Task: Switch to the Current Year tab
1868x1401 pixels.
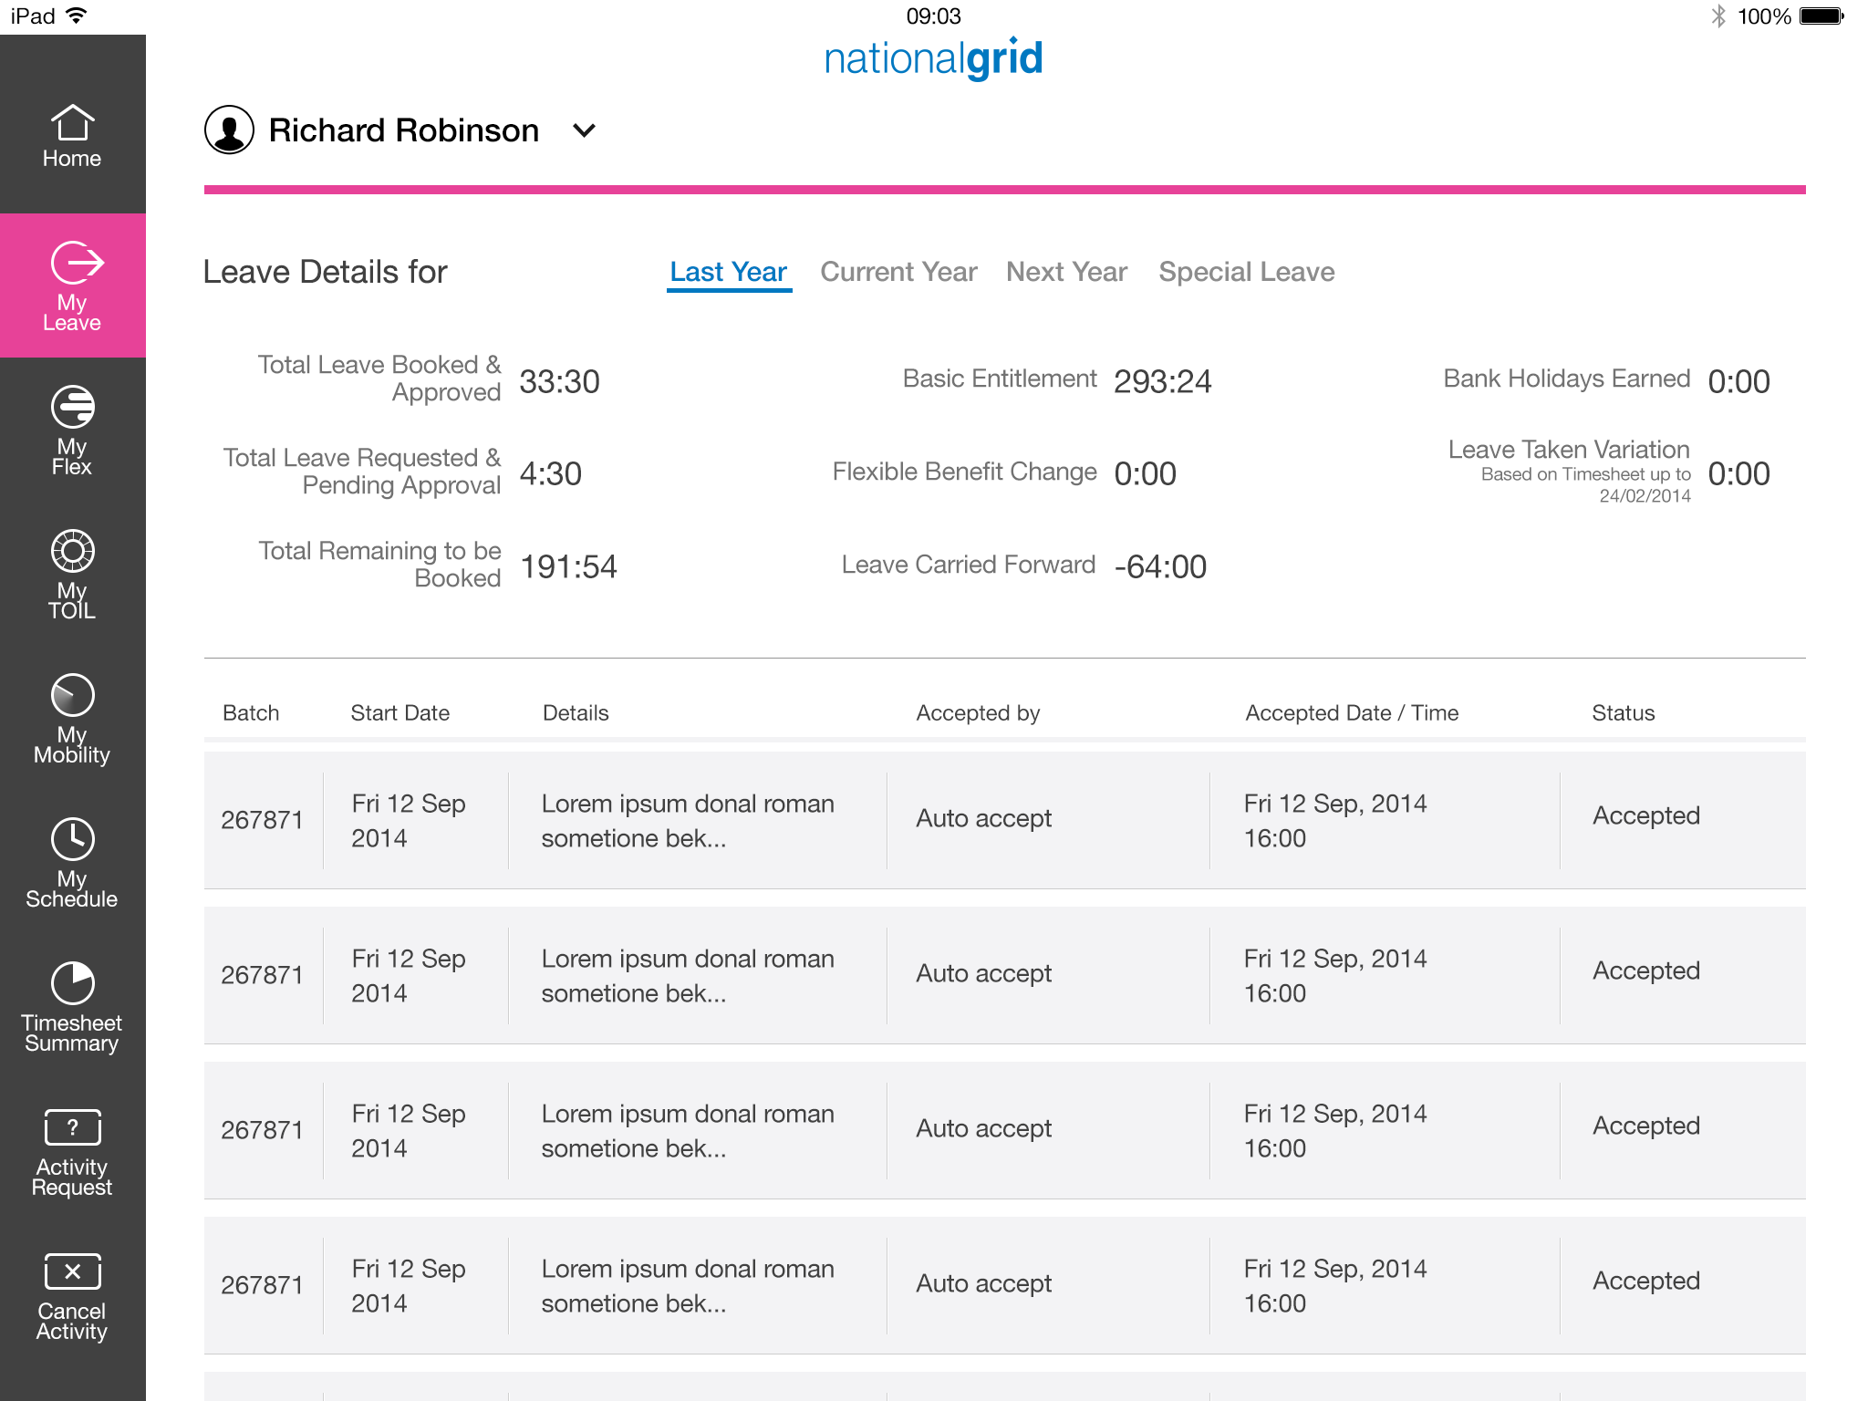Action: 898,272
